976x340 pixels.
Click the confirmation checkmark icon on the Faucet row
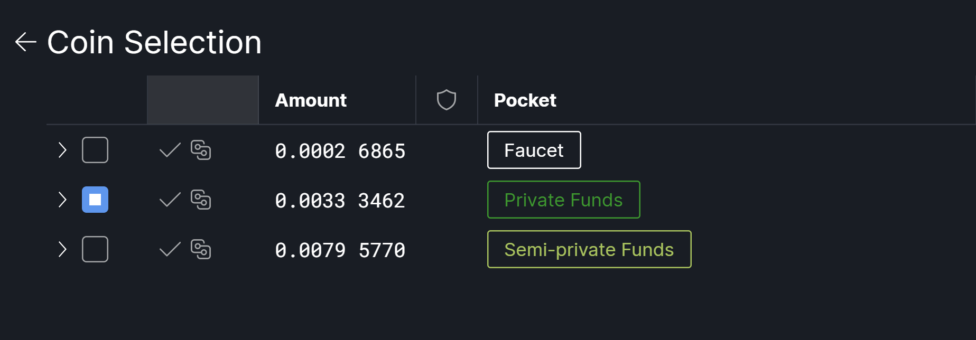[x=169, y=150]
